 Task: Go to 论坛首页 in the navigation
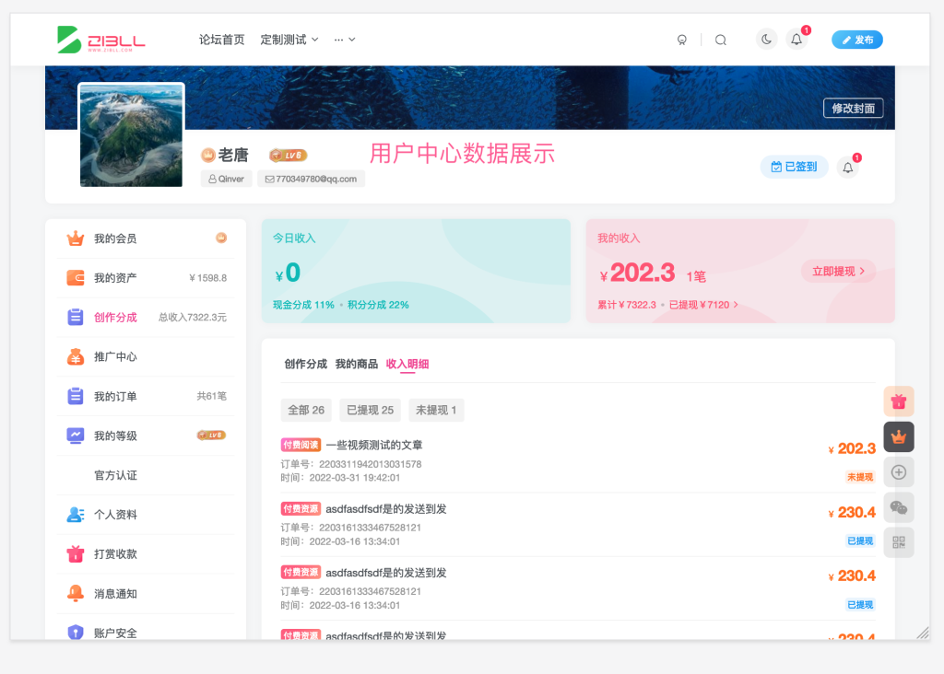coord(221,40)
